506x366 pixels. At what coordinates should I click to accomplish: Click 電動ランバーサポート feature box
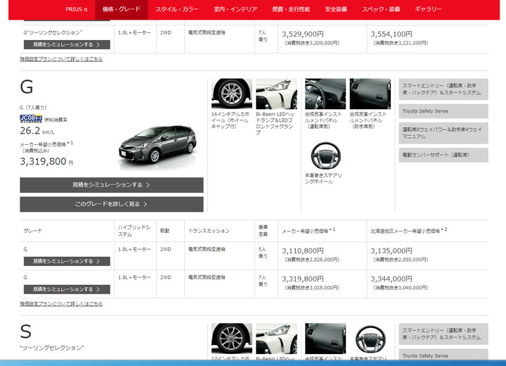coord(443,155)
